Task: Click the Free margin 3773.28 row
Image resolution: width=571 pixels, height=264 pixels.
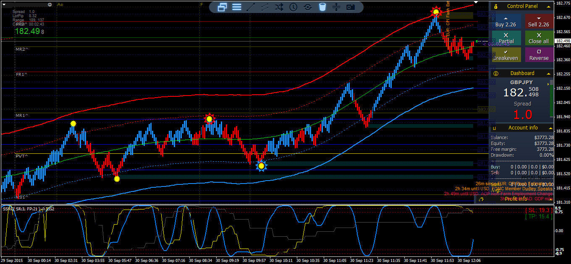Action: pyautogui.click(x=522, y=149)
